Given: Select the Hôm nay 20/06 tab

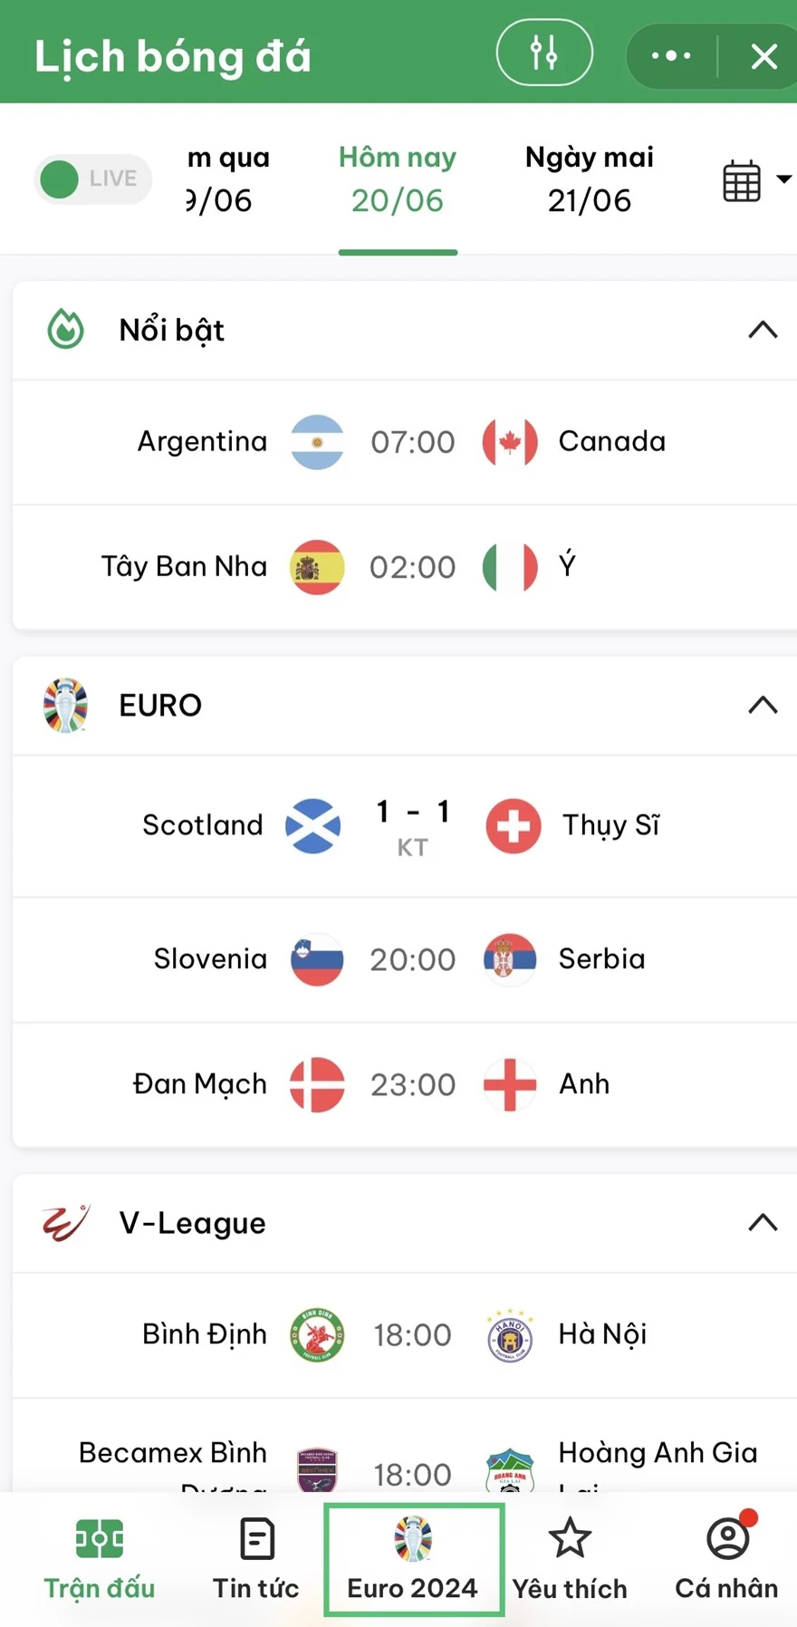Looking at the screenshot, I should (398, 179).
